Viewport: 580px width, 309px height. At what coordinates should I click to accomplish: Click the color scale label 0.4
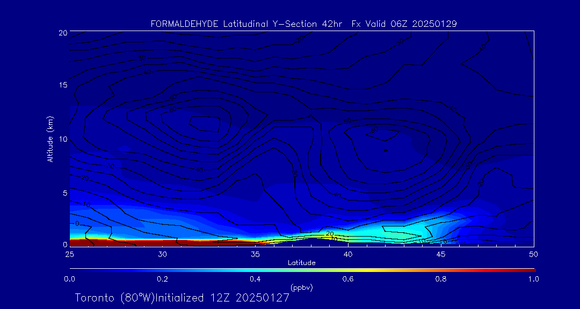[255, 279]
